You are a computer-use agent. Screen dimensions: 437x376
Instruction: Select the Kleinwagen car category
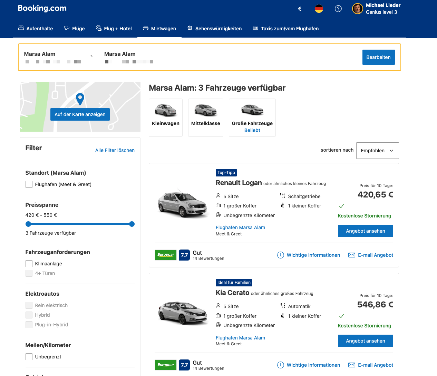tap(166, 118)
